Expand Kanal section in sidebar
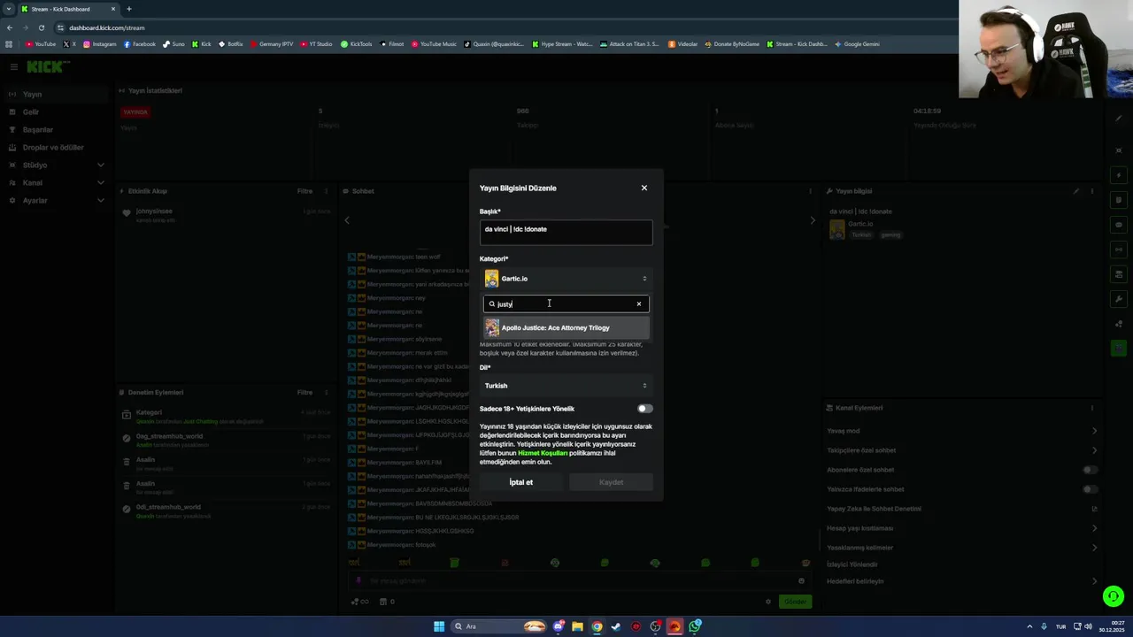 pyautogui.click(x=57, y=182)
